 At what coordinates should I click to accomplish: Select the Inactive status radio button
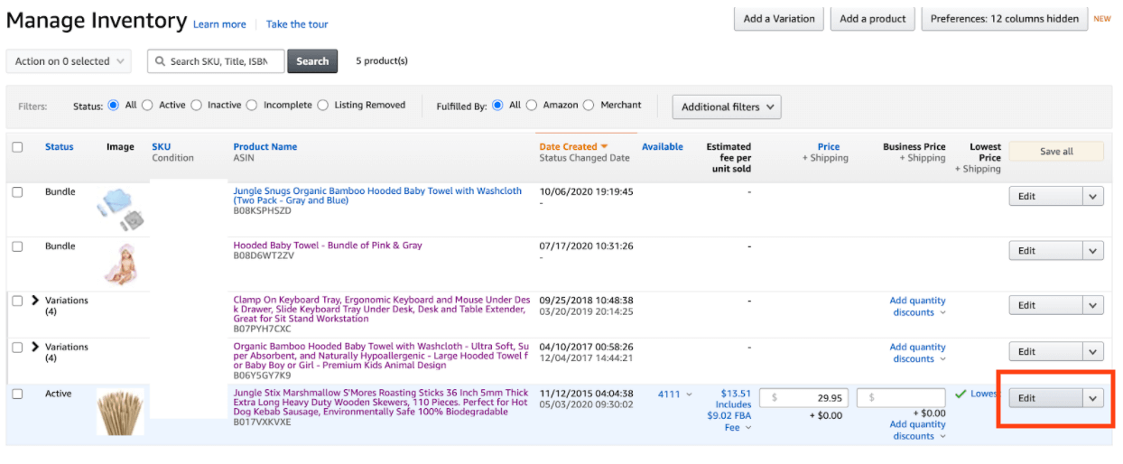click(x=196, y=106)
